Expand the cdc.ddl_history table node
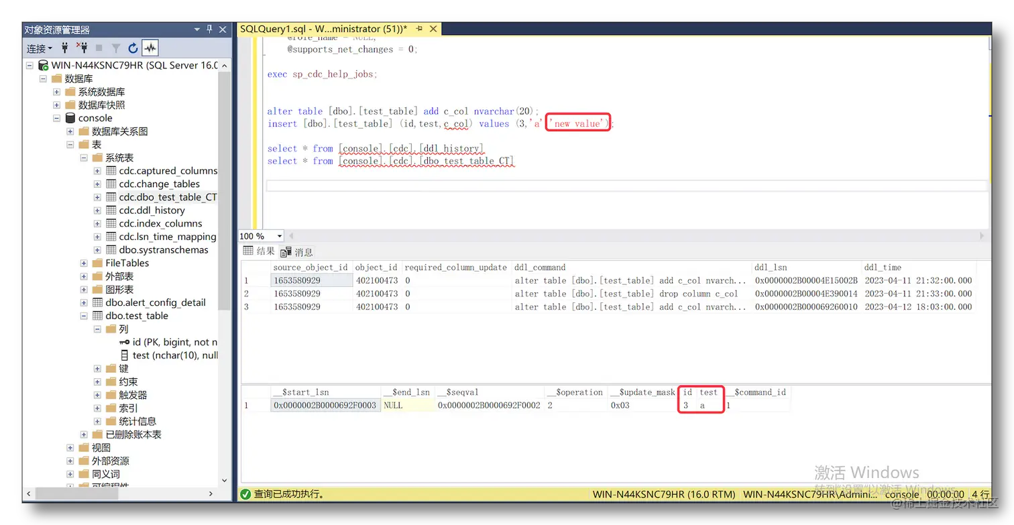Screen dimensions: 1014x525 point(97,211)
